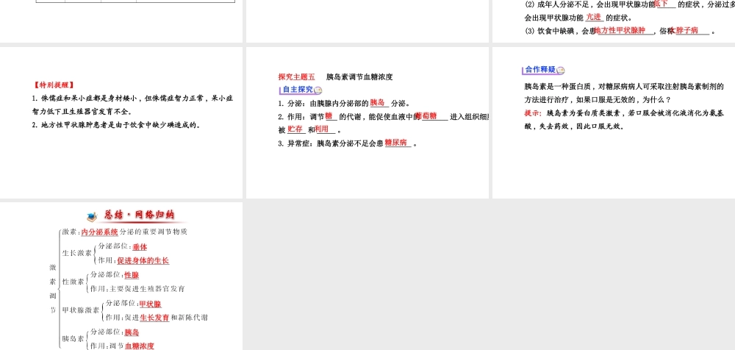Select line about 侏儒症和呆小症都是身材矮小
735x350 pixels.
pos(132,99)
